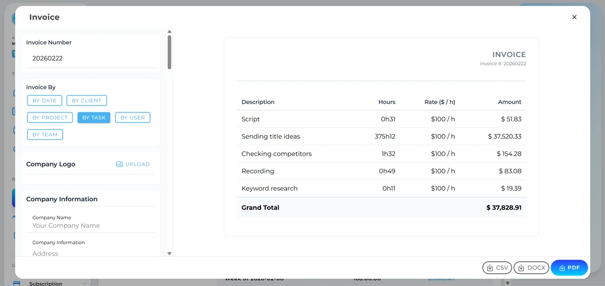Click the Grand Total label

tap(260, 208)
